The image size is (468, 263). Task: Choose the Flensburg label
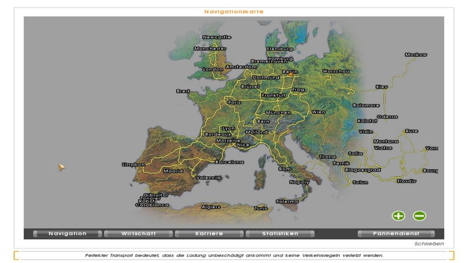click(x=280, y=49)
